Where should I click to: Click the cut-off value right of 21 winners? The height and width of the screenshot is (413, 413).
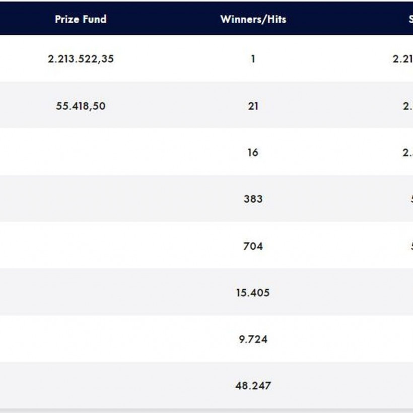pyautogui.click(x=408, y=106)
